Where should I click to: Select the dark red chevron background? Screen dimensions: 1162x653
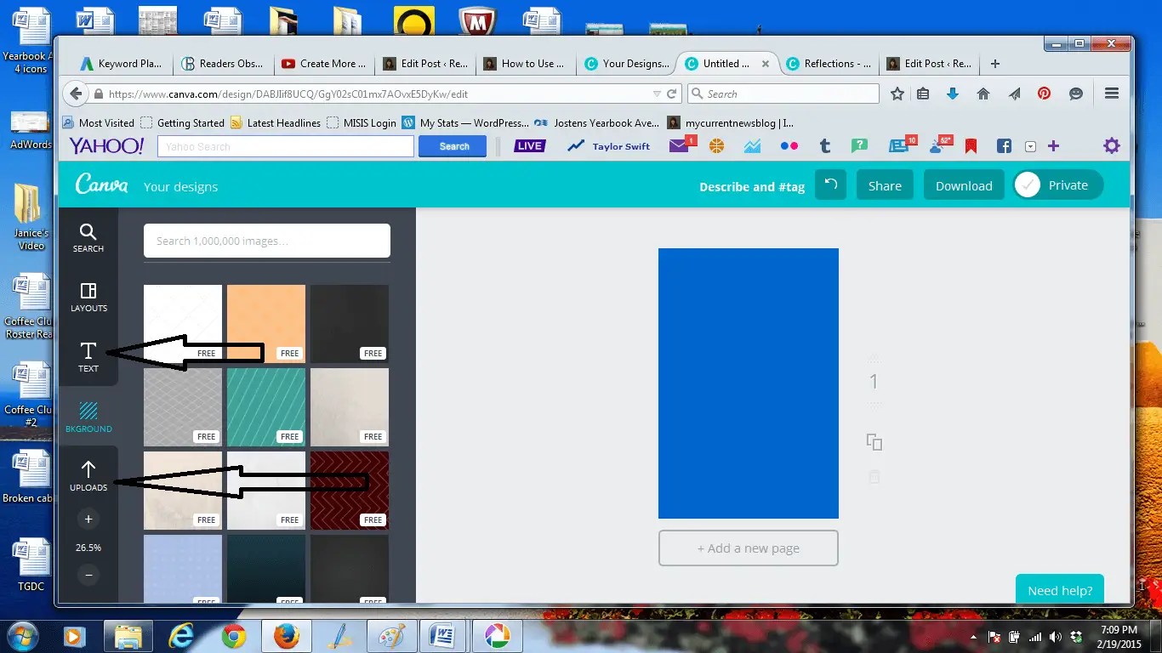tap(350, 491)
